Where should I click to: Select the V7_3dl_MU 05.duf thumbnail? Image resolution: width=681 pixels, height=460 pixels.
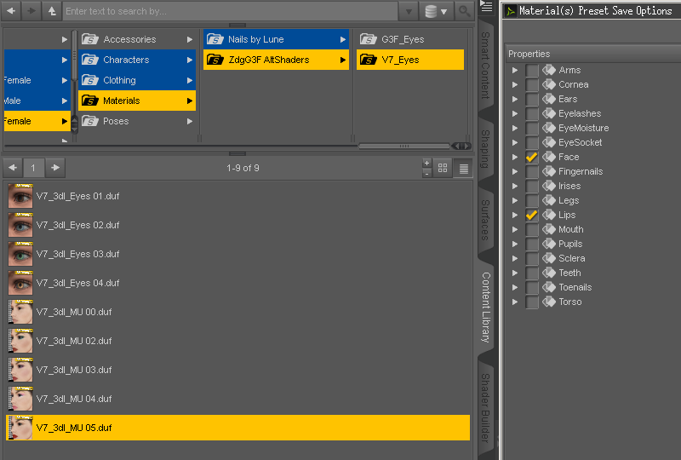[20, 428]
